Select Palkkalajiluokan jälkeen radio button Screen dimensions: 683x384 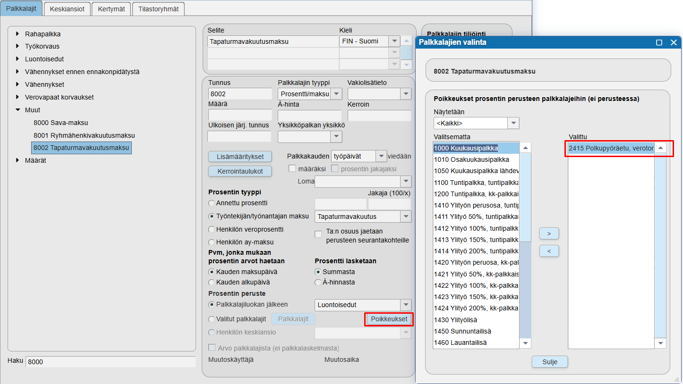(212, 304)
